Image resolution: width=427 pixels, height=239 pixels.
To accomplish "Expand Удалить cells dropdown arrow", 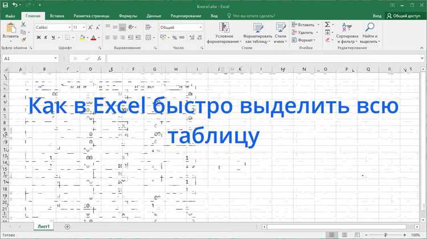I will [317, 32].
